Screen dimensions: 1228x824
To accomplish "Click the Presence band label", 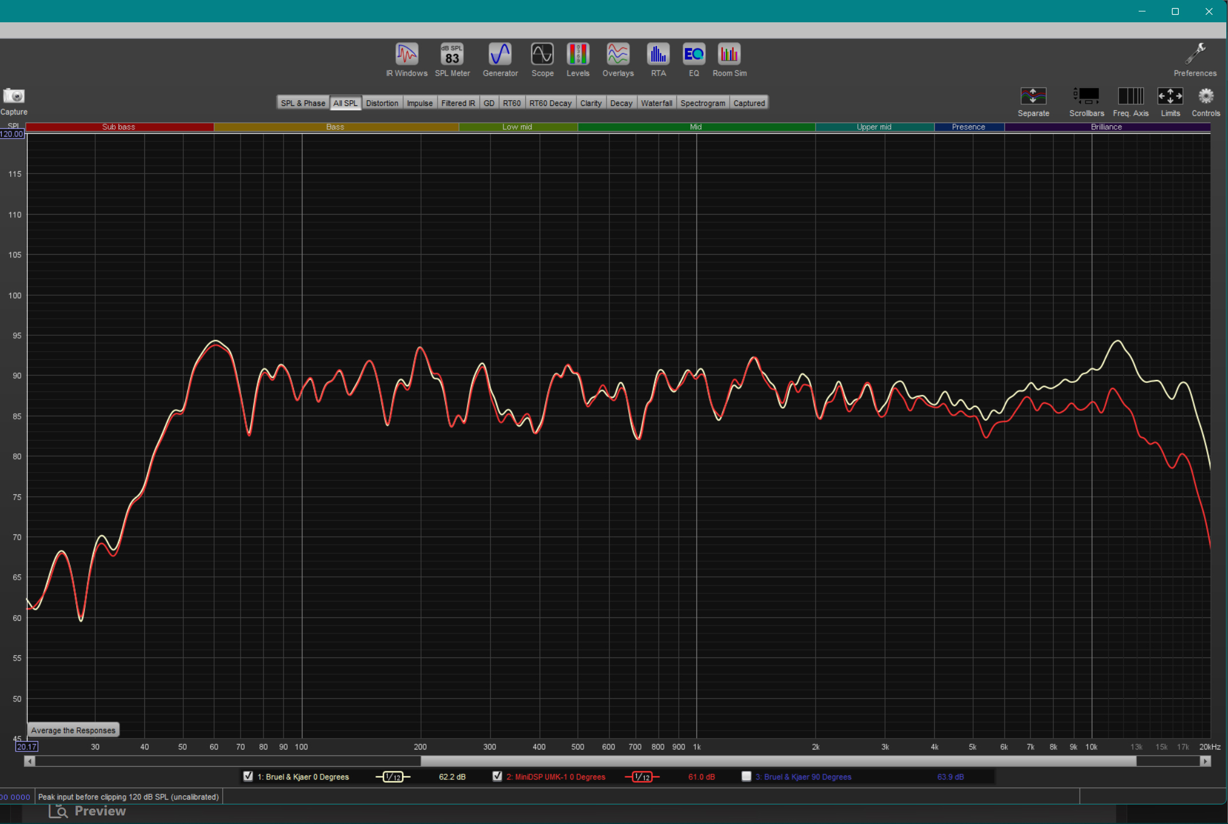I will click(969, 127).
